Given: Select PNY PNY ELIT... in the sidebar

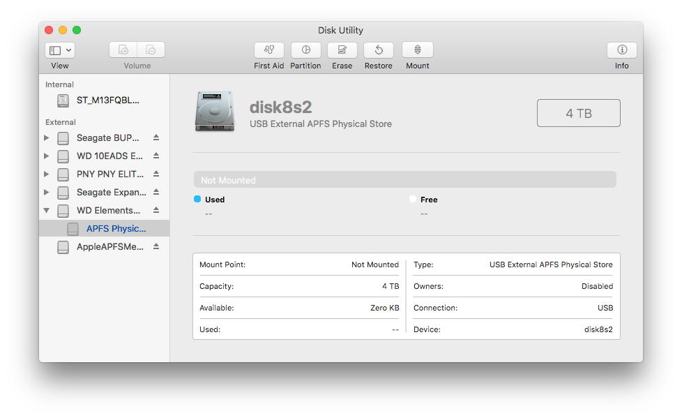Looking at the screenshot, I should [x=110, y=174].
